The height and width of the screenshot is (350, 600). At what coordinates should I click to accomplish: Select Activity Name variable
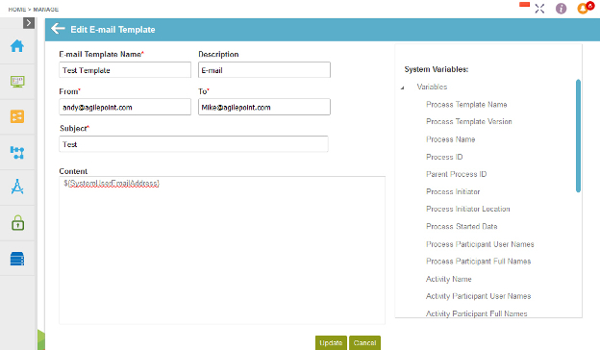(448, 279)
